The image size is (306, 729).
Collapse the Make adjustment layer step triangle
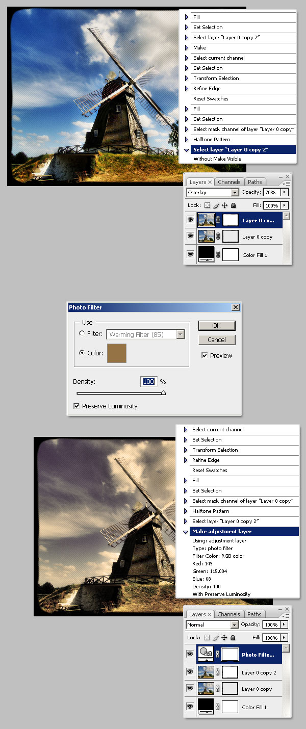pyautogui.click(x=186, y=532)
